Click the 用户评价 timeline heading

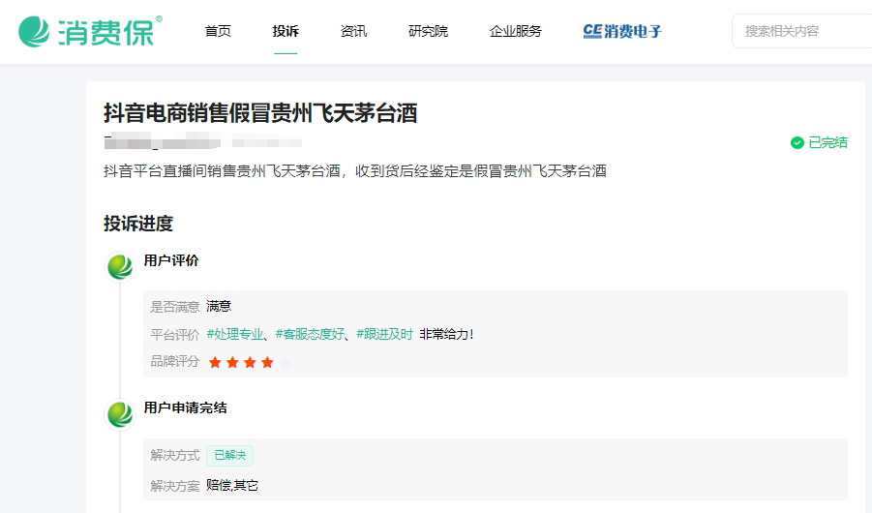point(171,260)
